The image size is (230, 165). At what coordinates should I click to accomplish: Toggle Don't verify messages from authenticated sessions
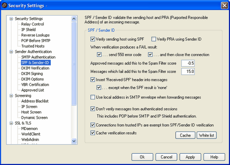93,109
